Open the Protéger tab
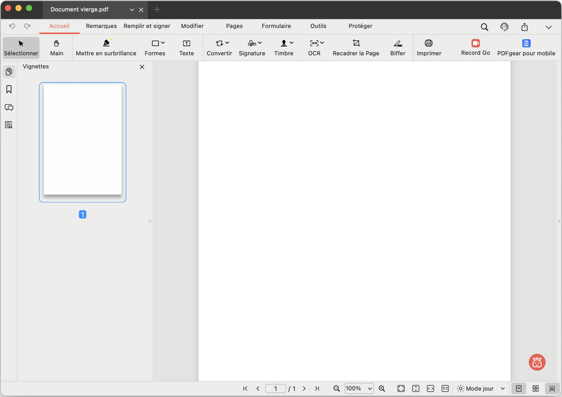Screen dimensions: 562x397 (x=360, y=26)
